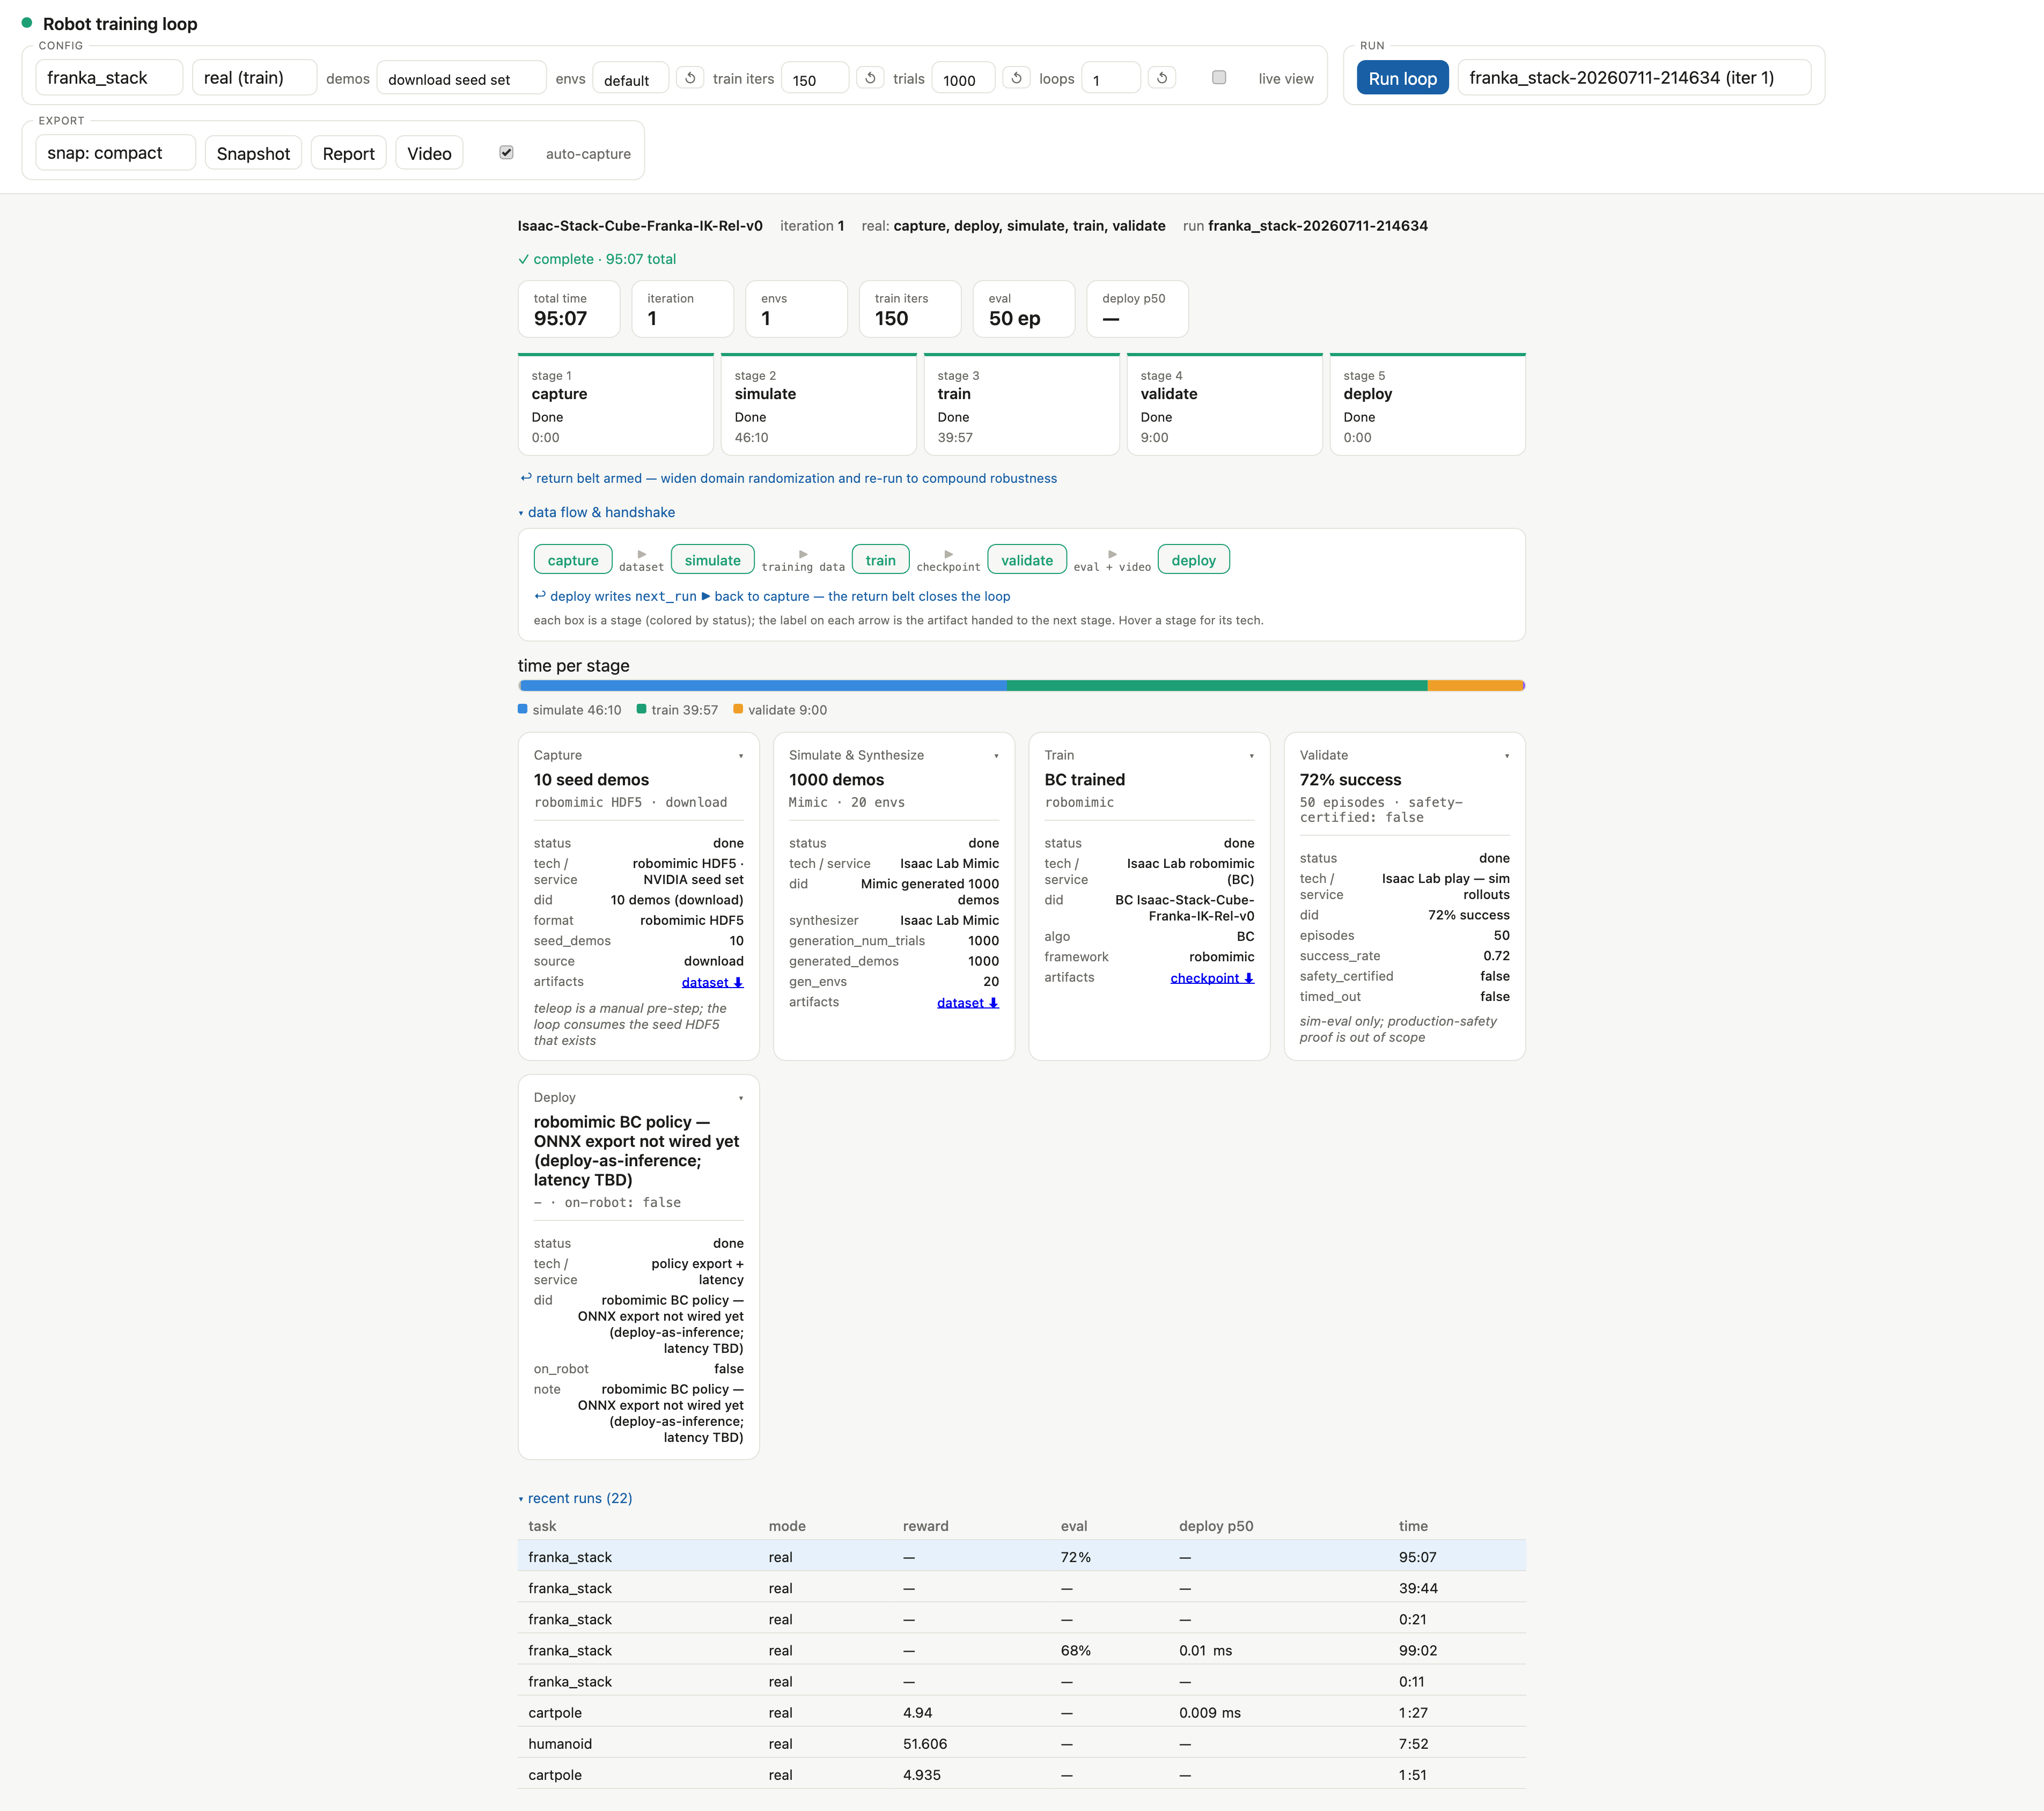Reset the train iters value
The image size is (2044, 1811).
(870, 78)
